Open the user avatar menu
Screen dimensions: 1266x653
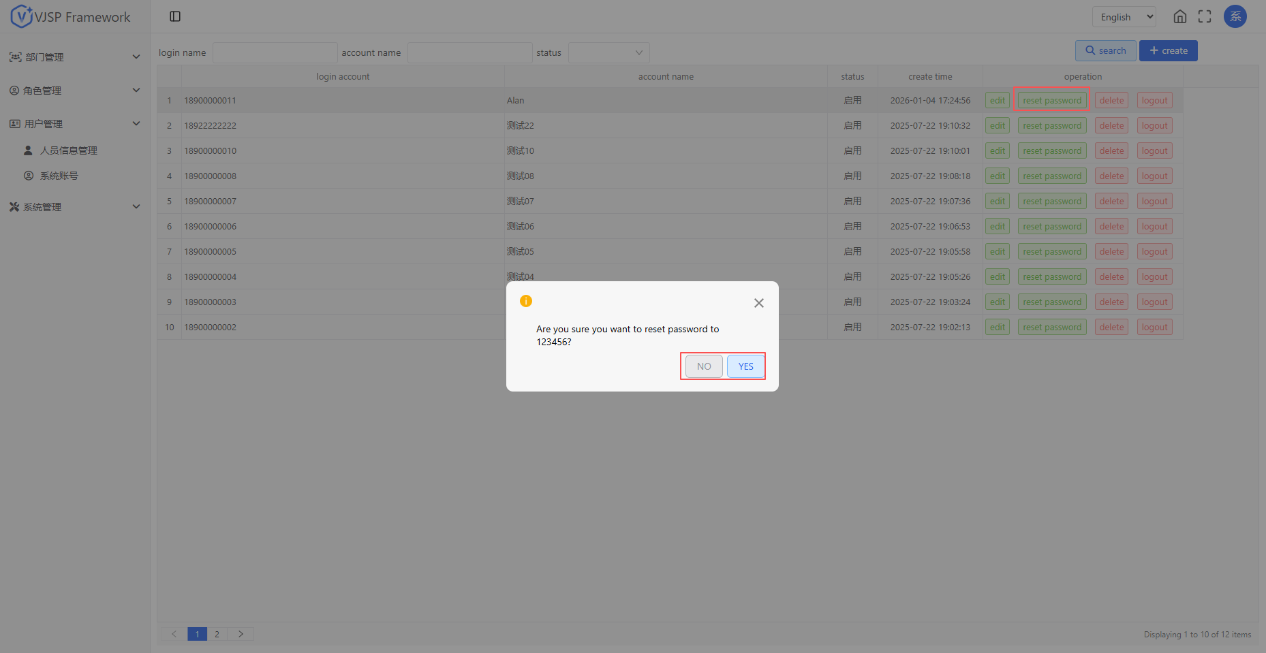(1235, 17)
